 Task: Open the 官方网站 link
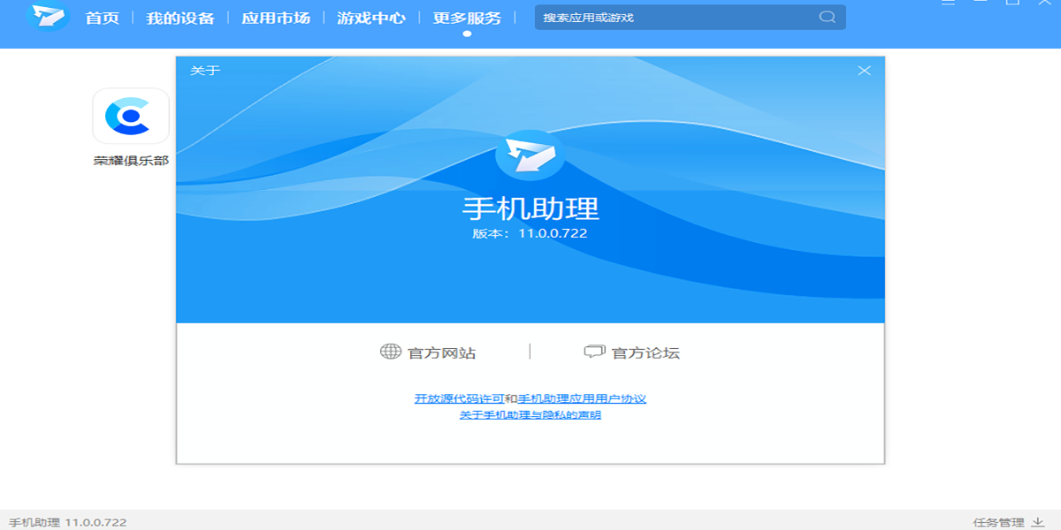coord(428,352)
